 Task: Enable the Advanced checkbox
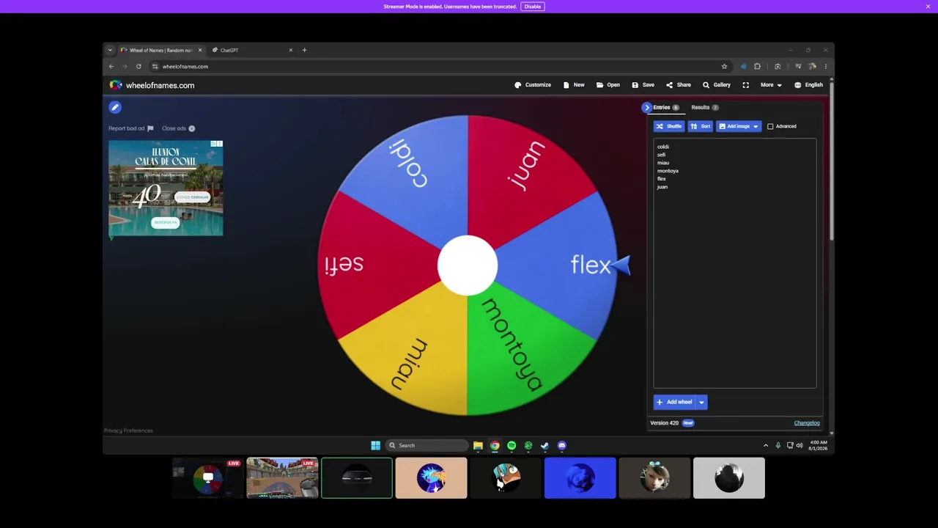coord(770,126)
